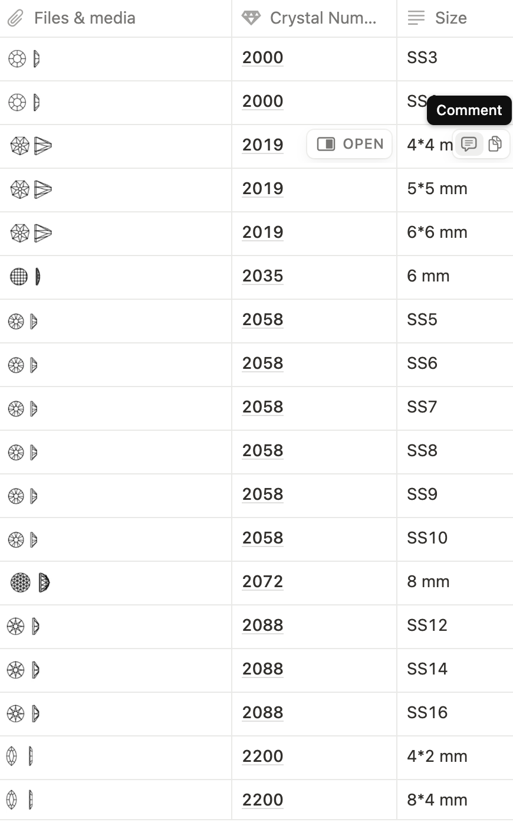
Task: Open crystal number 2058 in SS5 row
Action: [x=262, y=319]
